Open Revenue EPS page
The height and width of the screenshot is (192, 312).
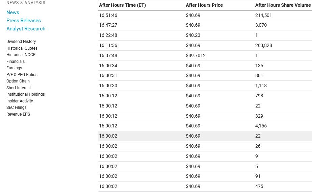(18, 114)
